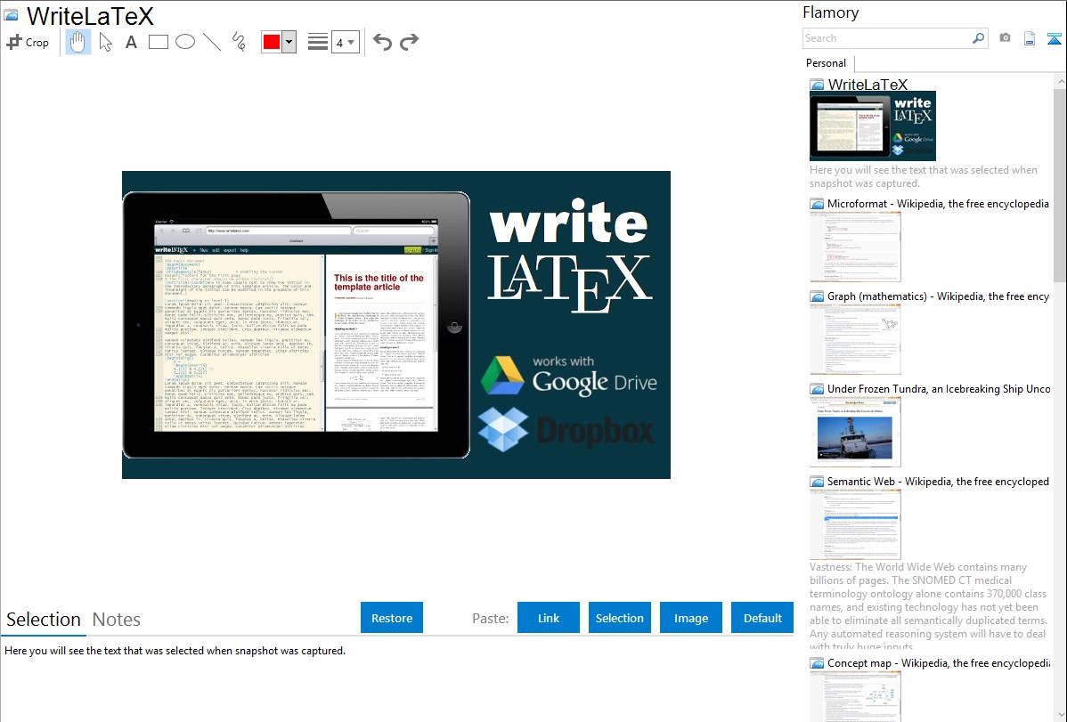Screen dimensions: 1067x722
Task: Click the blue collapse panel icon in Flamory header
Action: [1054, 38]
